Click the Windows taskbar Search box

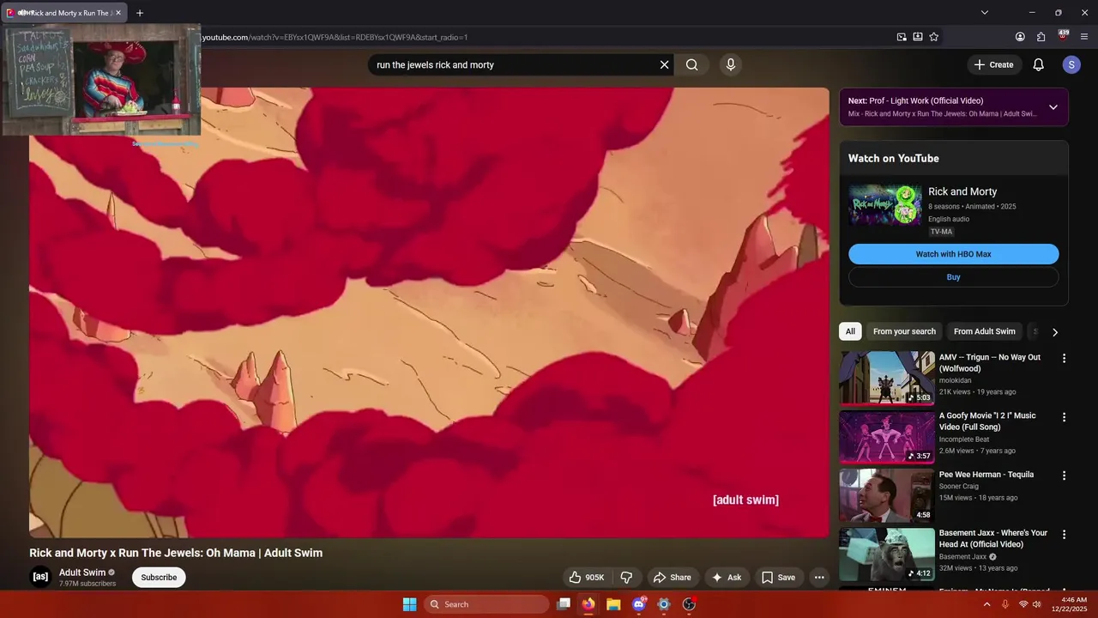486,604
